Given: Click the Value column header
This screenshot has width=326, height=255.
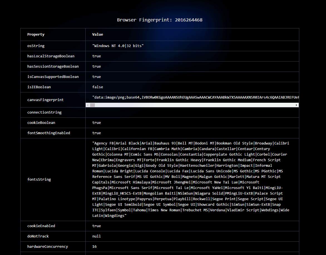Looking at the screenshot, I should [x=98, y=34].
